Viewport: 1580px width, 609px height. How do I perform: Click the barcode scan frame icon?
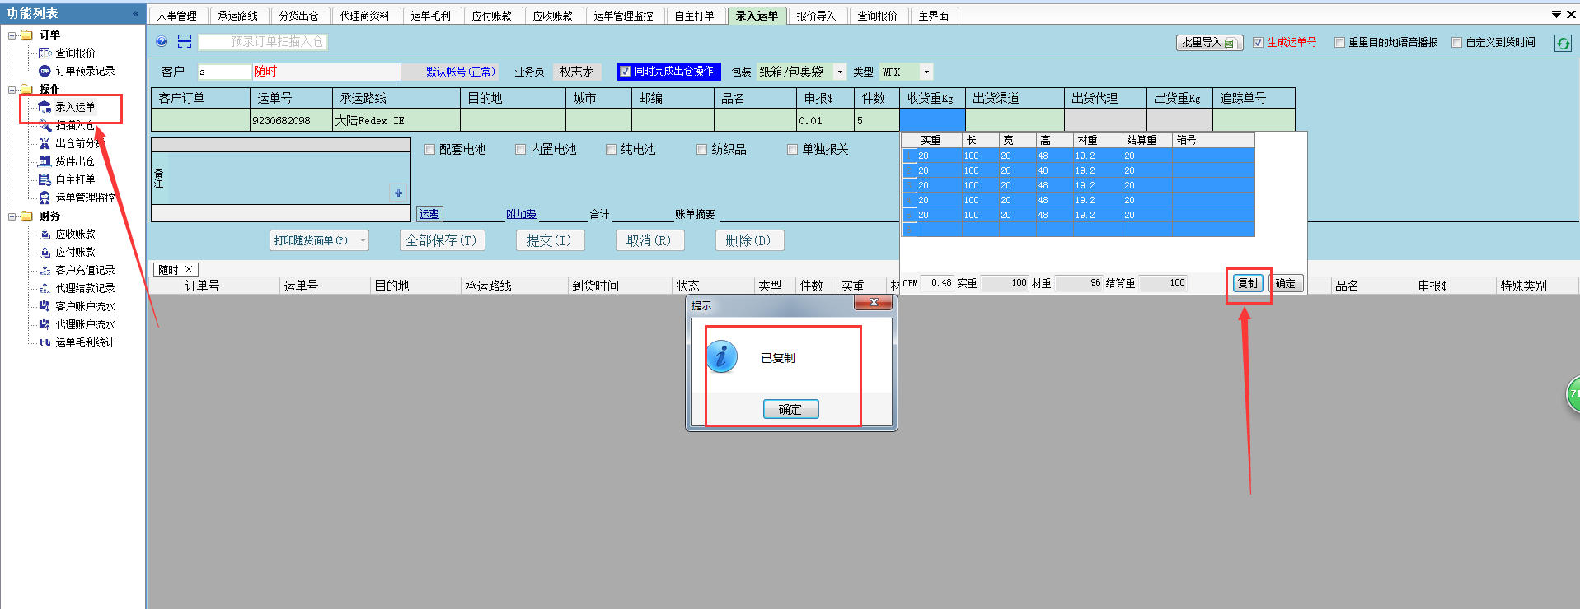(x=185, y=42)
